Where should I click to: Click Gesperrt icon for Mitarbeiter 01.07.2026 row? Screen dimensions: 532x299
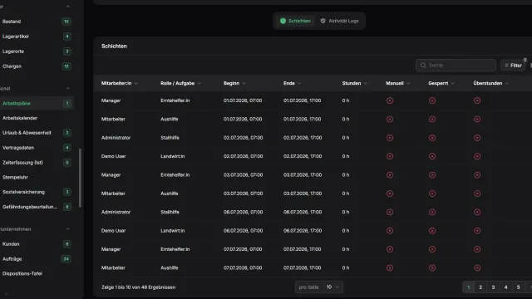click(432, 119)
